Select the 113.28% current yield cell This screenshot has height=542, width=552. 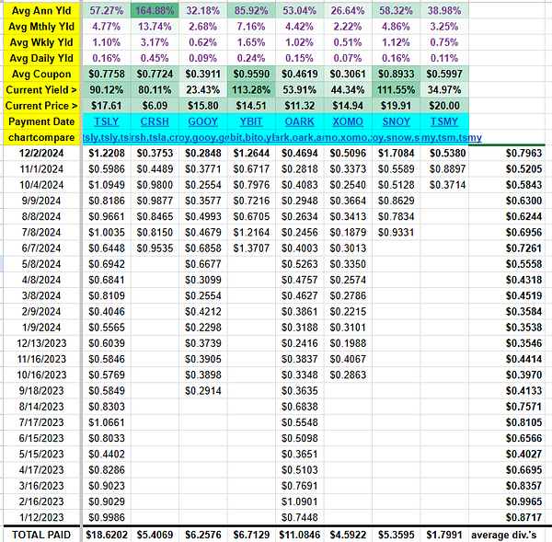pos(251,90)
